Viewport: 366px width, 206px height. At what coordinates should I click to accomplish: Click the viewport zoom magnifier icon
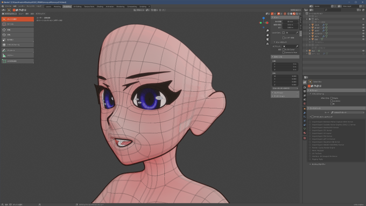click(x=268, y=31)
